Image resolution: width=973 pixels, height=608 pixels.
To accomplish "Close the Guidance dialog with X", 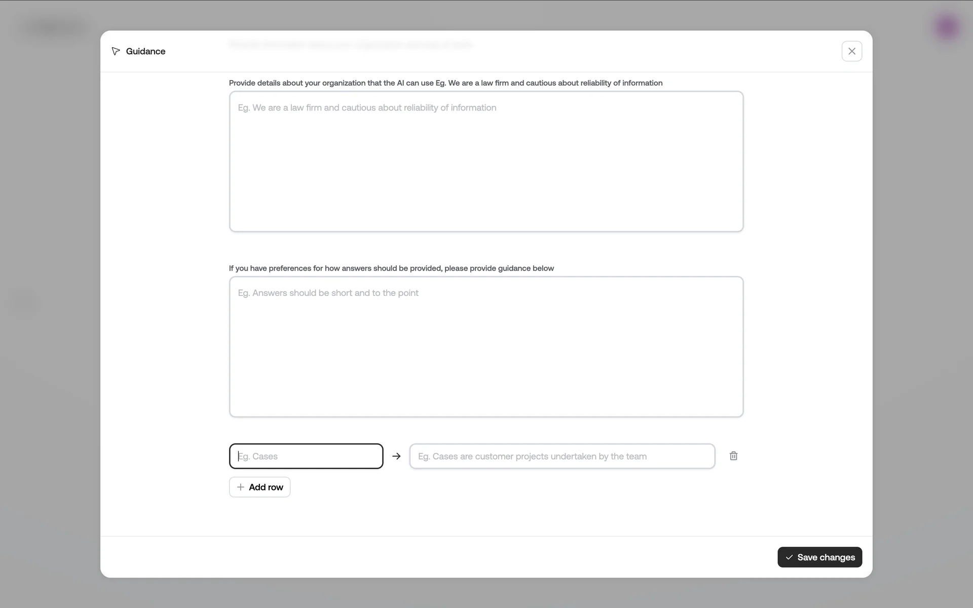I will tap(851, 51).
